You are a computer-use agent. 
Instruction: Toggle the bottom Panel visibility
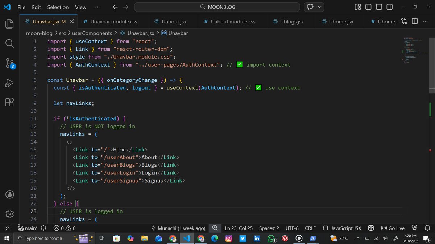coord(379,7)
